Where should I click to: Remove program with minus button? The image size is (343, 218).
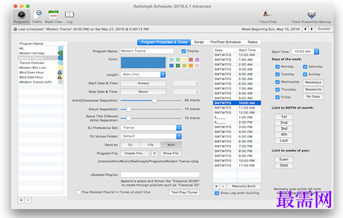click(28, 200)
